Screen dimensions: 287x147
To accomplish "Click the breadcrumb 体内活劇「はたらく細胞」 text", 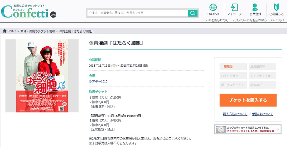I will (x=76, y=31).
